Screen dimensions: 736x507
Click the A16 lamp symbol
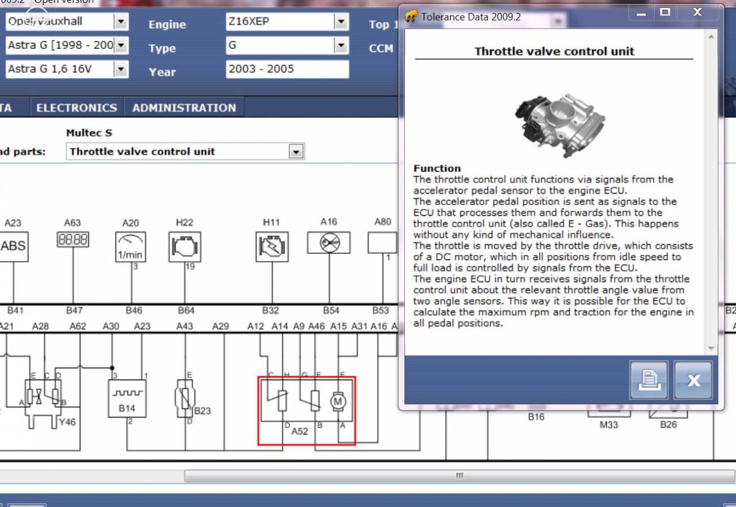[x=329, y=242]
